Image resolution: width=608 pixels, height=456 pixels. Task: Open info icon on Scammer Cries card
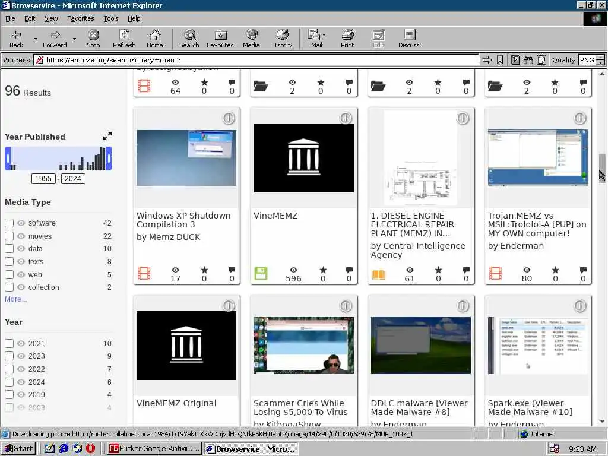tap(346, 306)
